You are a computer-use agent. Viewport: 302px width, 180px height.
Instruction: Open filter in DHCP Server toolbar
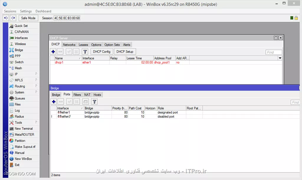pyautogui.click(x=85, y=52)
